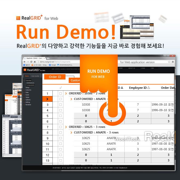
Task: Tick the checkbox in row 9
Action: point(60,138)
